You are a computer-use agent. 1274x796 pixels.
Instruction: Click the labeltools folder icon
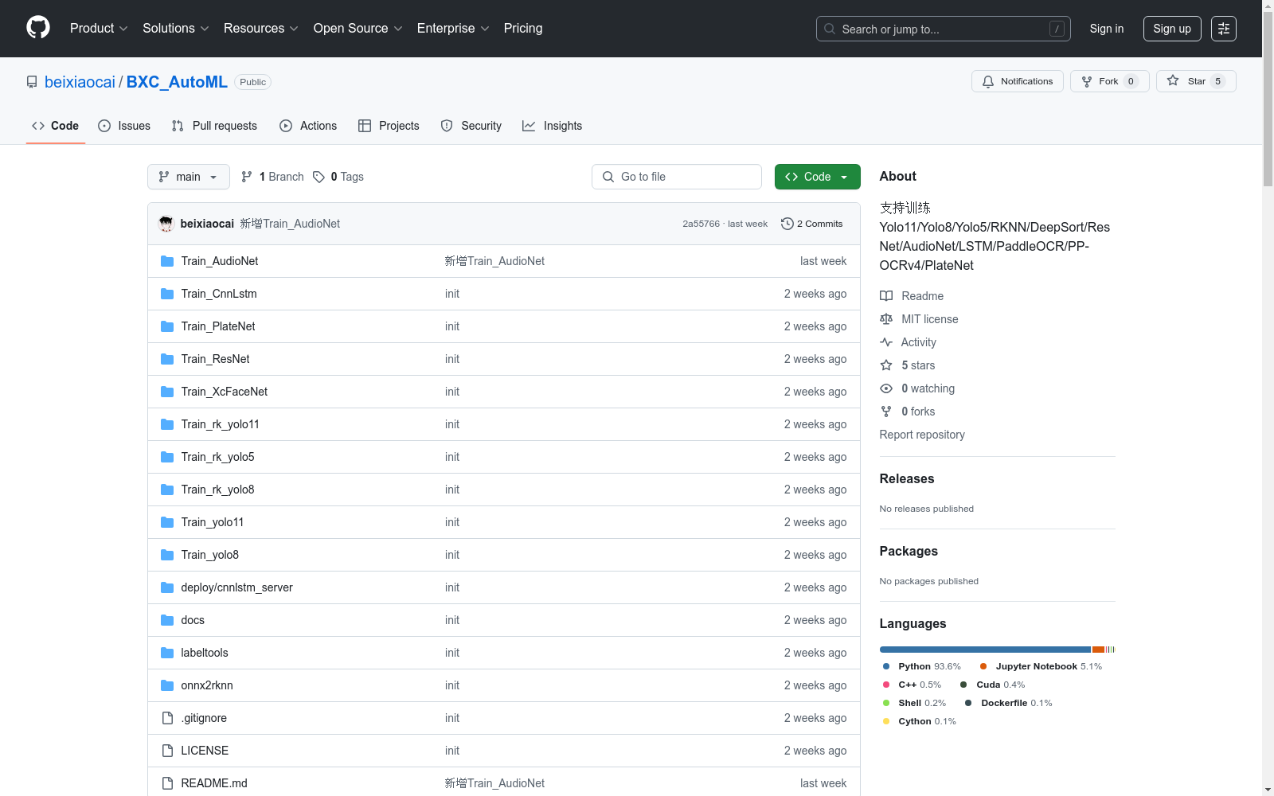167,653
